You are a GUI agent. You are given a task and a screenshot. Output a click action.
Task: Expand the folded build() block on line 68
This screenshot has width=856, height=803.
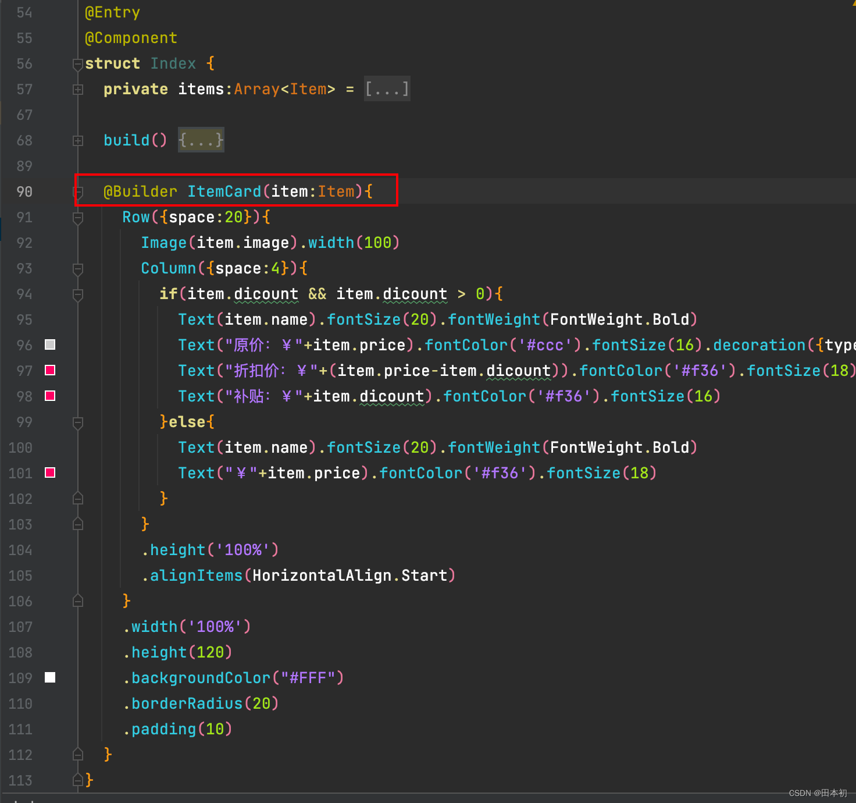(x=78, y=141)
